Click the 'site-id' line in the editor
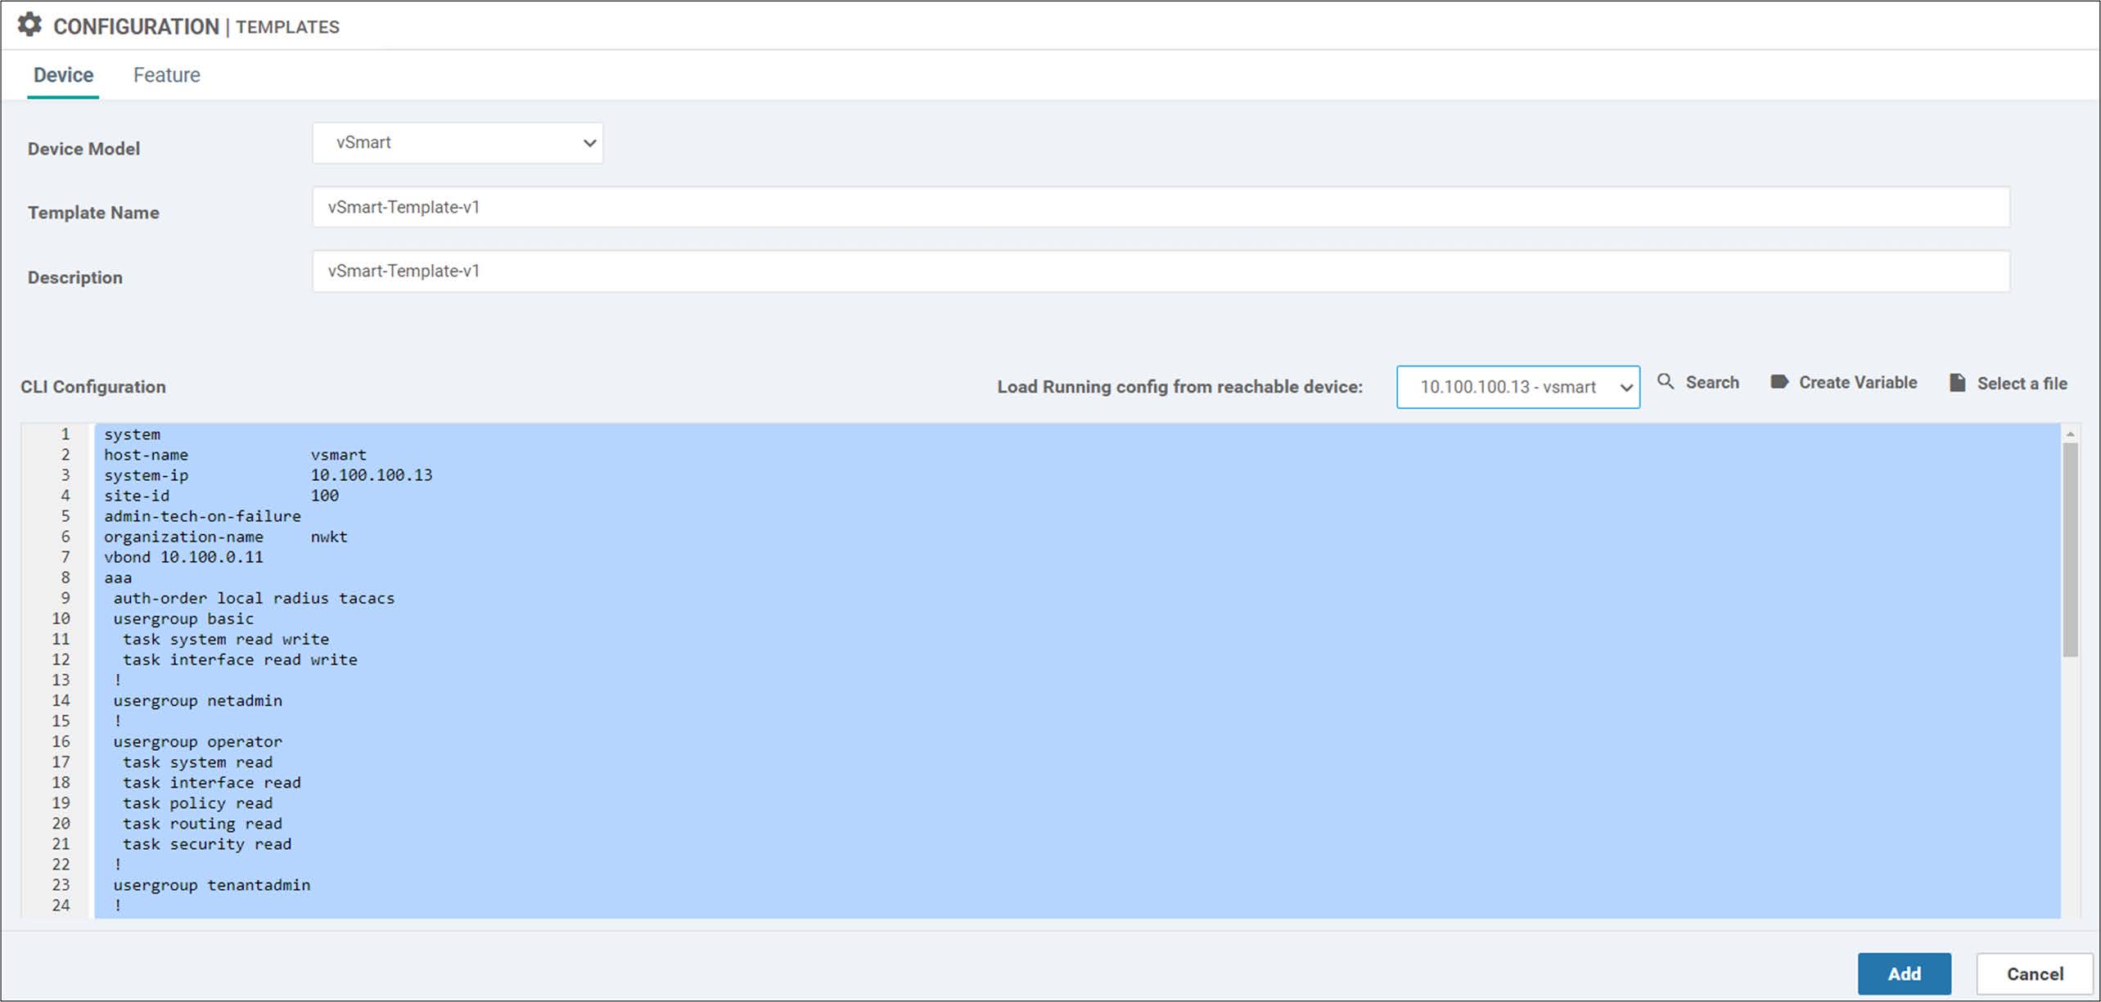 point(221,495)
